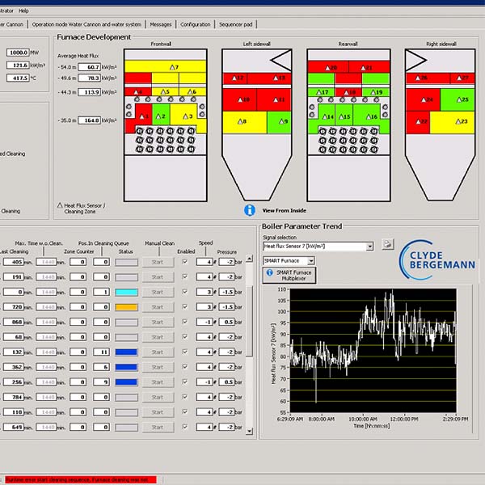The image size is (485, 485).
Task: Select yellow zone 8 on Left sidewall
Action: [x=244, y=123]
